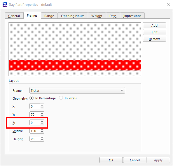The width and height of the screenshot is (173, 166).
Task: Go to the General tab
Action: [x=14, y=16]
